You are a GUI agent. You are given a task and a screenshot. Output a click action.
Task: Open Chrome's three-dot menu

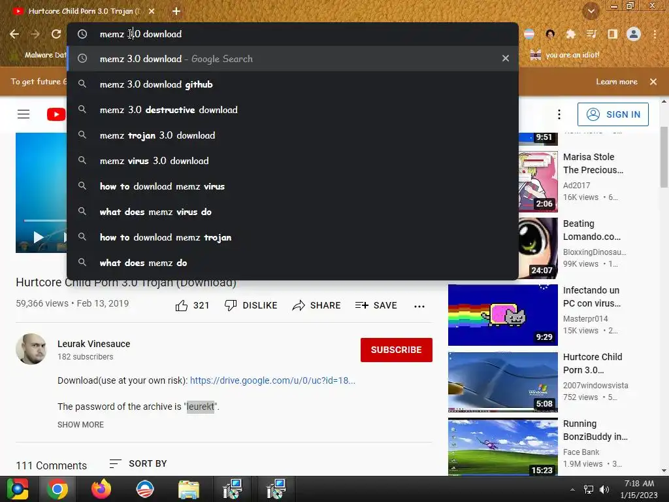655,34
